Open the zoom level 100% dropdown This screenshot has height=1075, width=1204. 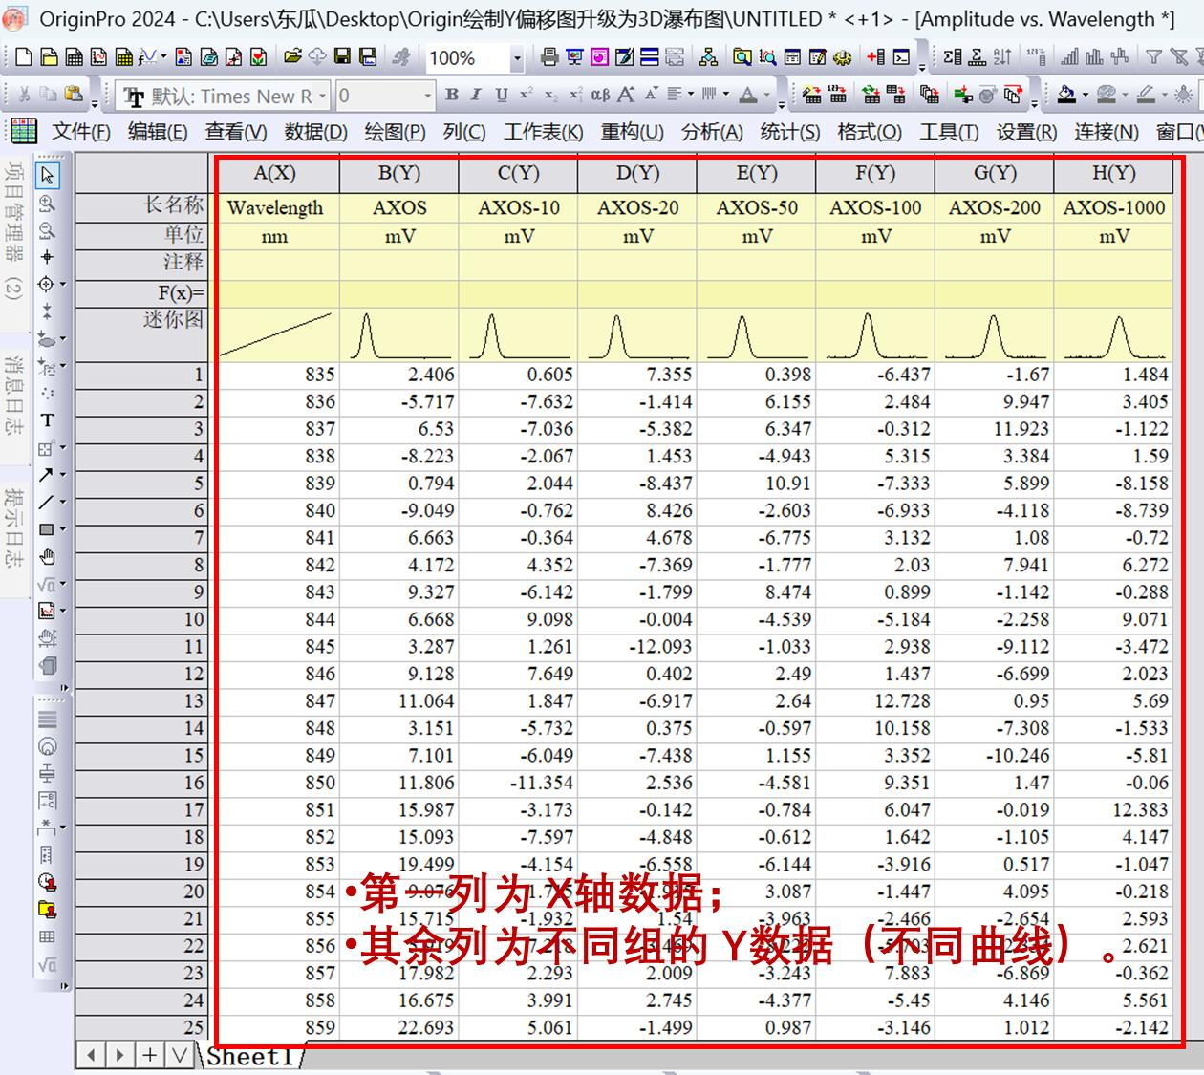pos(517,59)
